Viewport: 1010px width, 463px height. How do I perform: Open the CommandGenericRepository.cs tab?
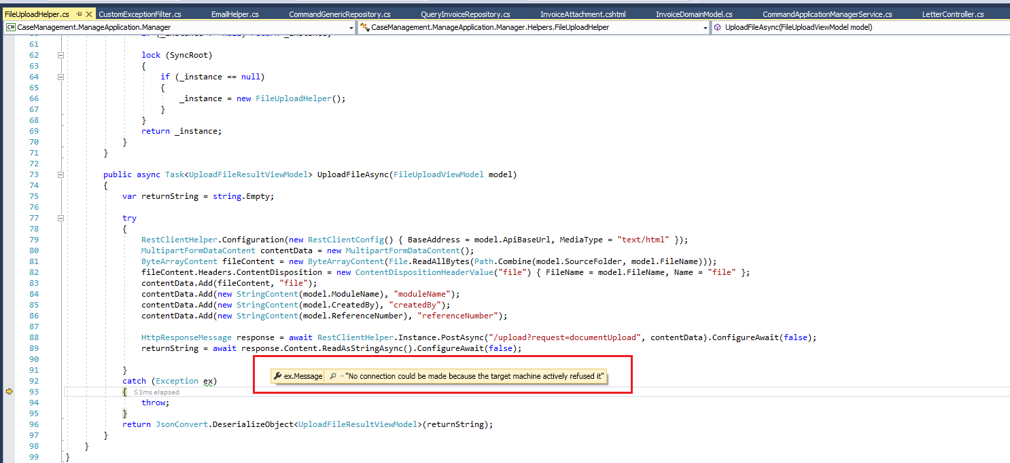(x=339, y=14)
